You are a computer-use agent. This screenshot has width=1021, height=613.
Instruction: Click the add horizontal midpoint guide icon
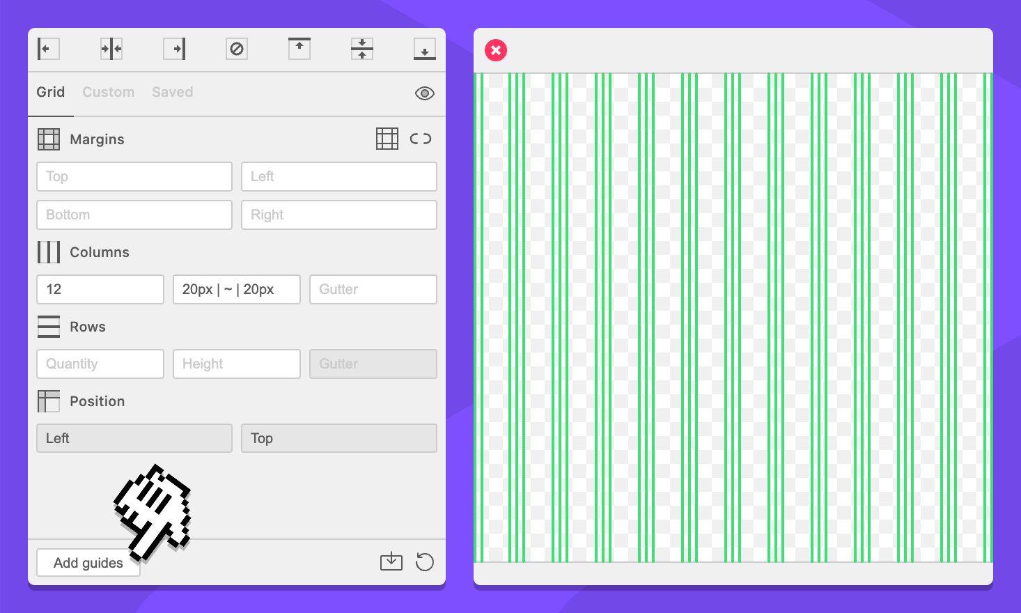click(362, 49)
